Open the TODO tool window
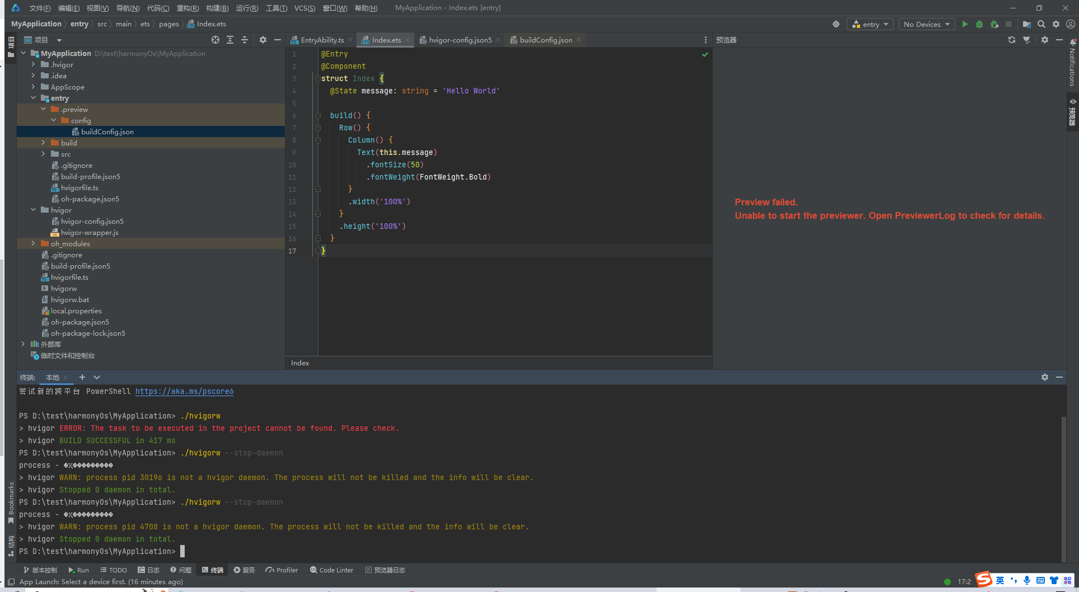 point(114,570)
